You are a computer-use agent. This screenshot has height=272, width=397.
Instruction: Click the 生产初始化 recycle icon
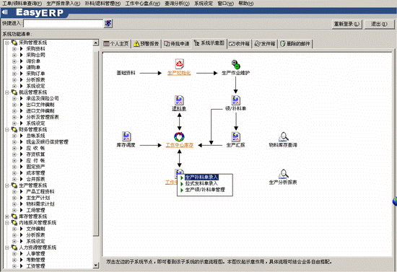pos(179,64)
